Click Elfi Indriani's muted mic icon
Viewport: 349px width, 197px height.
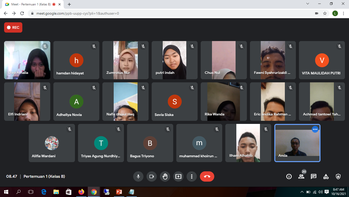[45, 88]
